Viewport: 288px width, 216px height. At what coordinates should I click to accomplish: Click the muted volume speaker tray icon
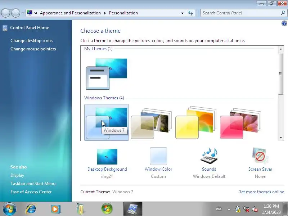(x=255, y=209)
